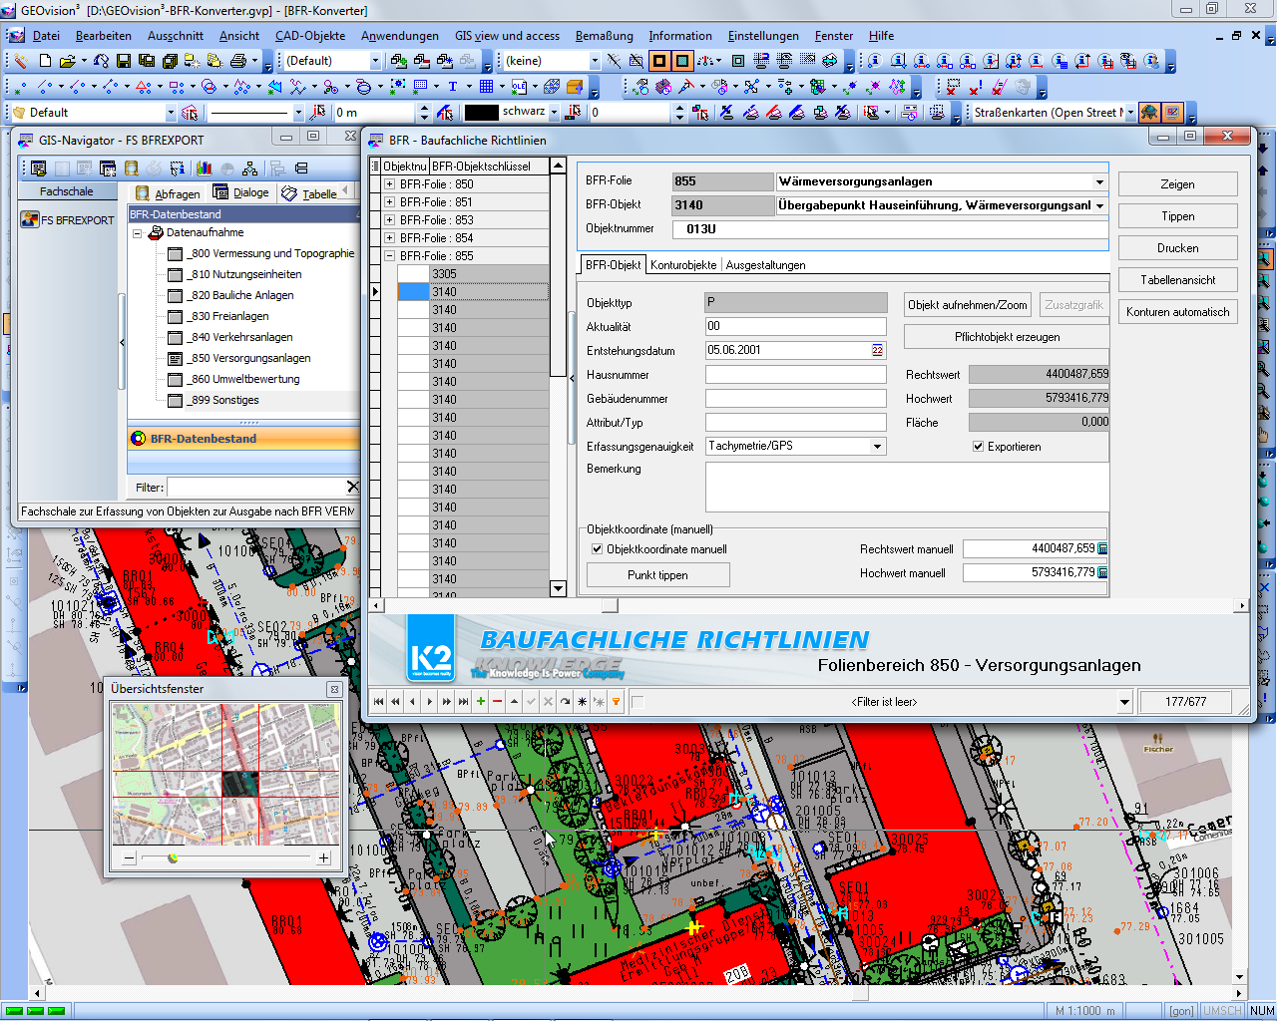Click the orange filter funnel icon

coord(617,702)
